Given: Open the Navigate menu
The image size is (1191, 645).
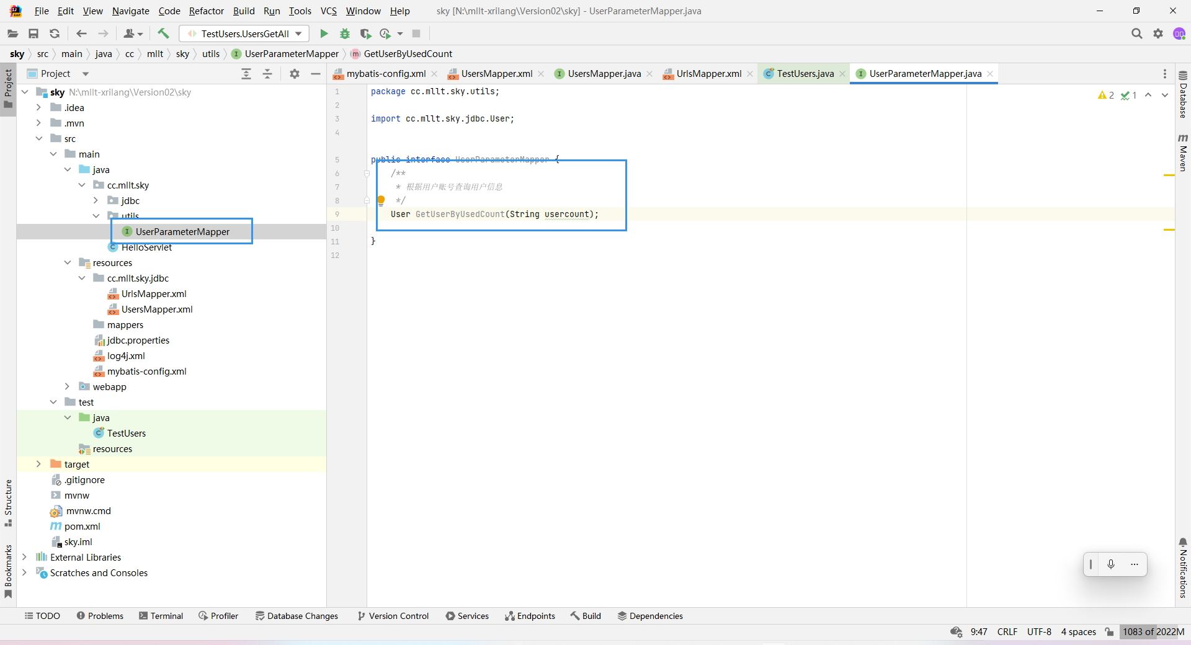Looking at the screenshot, I should [130, 11].
